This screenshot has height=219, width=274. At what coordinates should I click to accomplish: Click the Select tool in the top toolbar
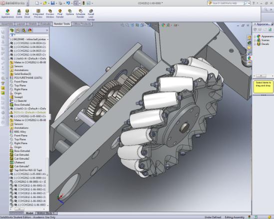(76, 3)
